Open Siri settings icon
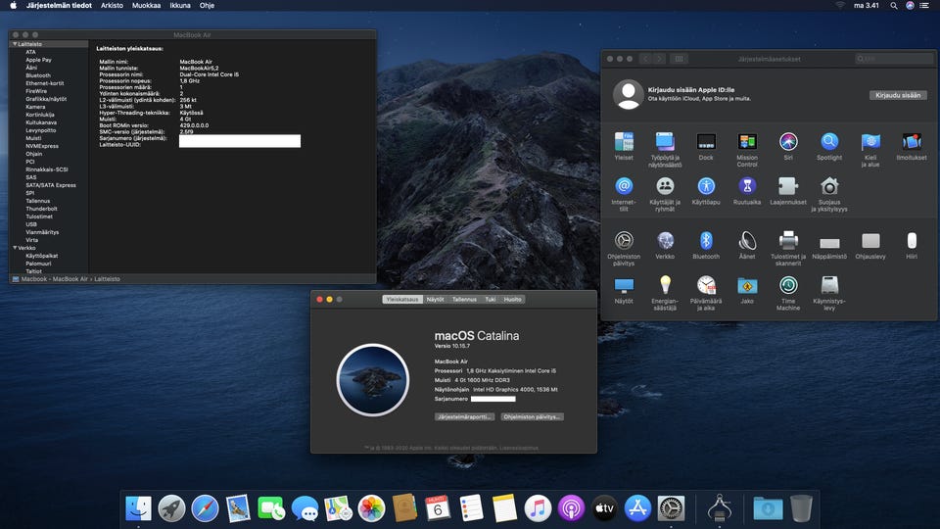 click(788, 142)
